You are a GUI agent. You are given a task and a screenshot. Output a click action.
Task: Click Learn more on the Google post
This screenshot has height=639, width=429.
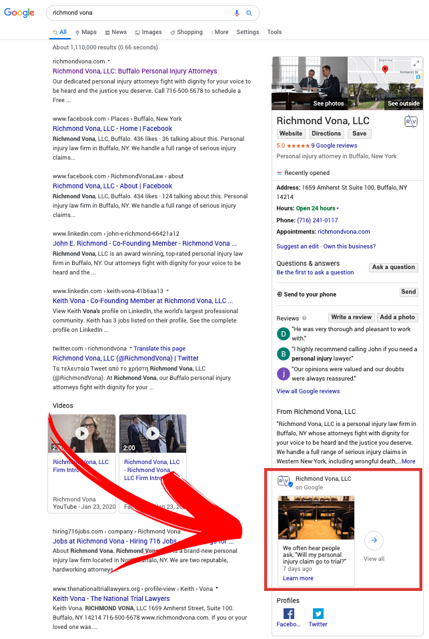pos(298,578)
